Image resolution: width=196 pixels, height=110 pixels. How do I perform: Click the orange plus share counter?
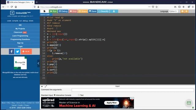pos(26,51)
